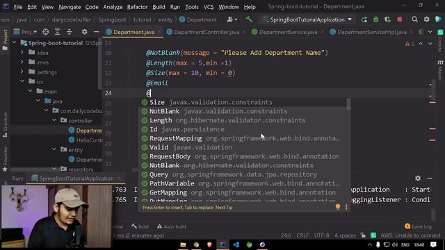Open the File menu
Viewport: 445px width, 250px height.
[18, 7]
